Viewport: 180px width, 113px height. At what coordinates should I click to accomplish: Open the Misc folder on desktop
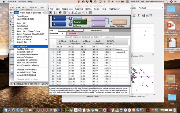pyautogui.click(x=172, y=99)
